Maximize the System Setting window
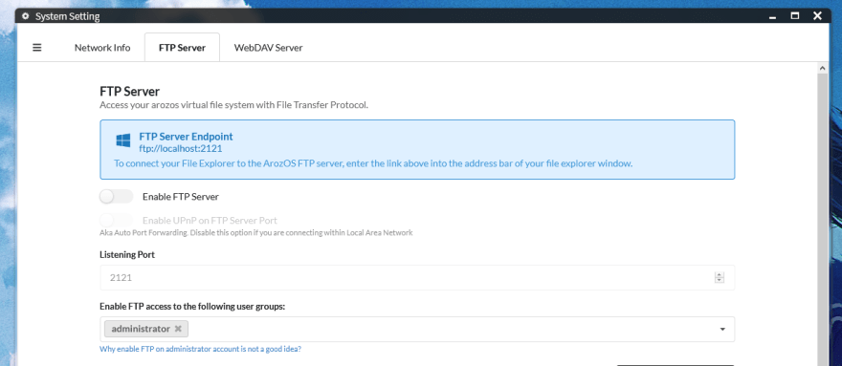Screen dimensions: 842x366 pos(795,16)
